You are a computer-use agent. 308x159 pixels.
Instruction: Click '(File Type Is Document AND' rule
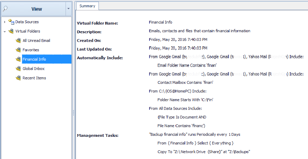point(182,117)
